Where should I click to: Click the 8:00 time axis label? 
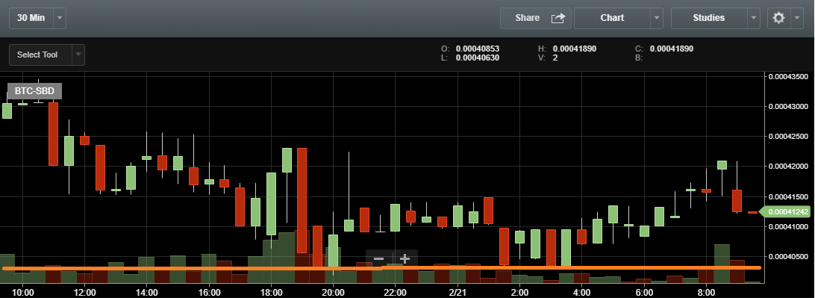click(706, 292)
